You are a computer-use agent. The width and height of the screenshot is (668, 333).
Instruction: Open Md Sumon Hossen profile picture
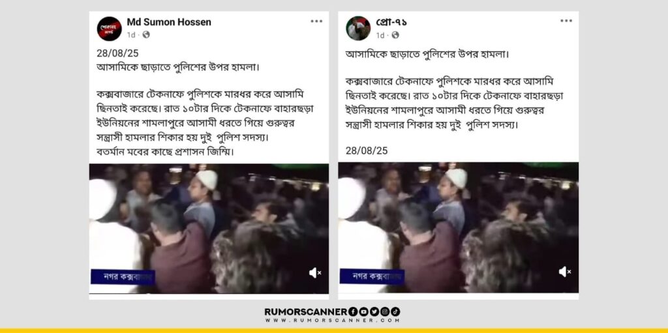pyautogui.click(x=110, y=29)
